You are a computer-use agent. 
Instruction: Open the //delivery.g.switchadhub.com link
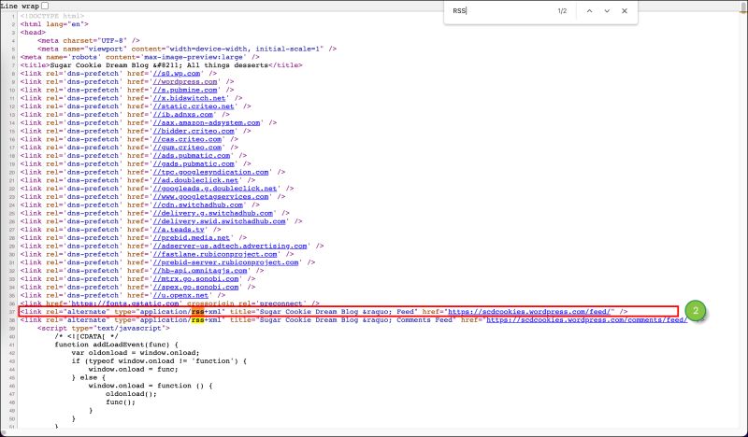[x=213, y=213]
